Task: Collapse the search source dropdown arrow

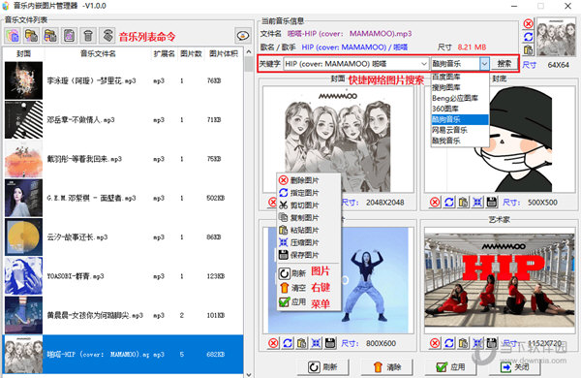Action: pos(484,64)
